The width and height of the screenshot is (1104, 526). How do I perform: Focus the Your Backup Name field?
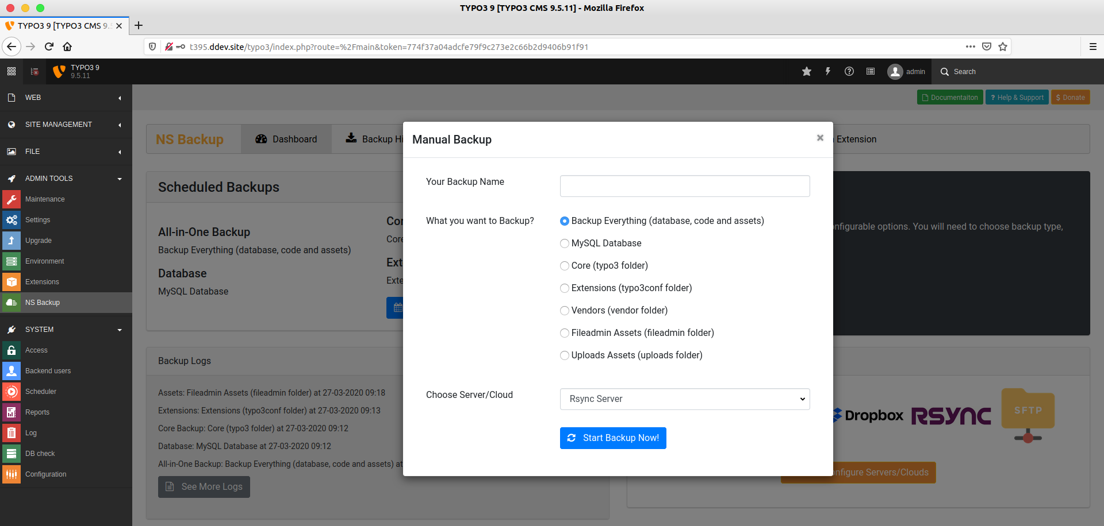click(x=685, y=186)
